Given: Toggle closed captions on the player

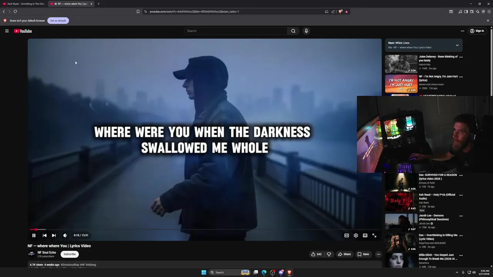Looking at the screenshot, I should point(347,235).
